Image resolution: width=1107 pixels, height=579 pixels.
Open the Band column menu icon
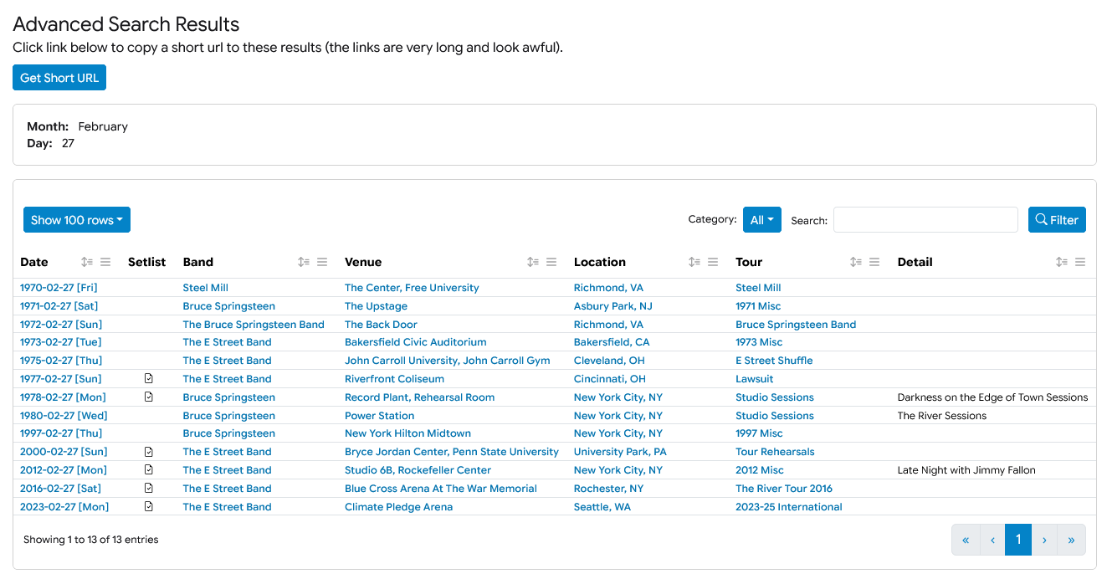tap(322, 262)
